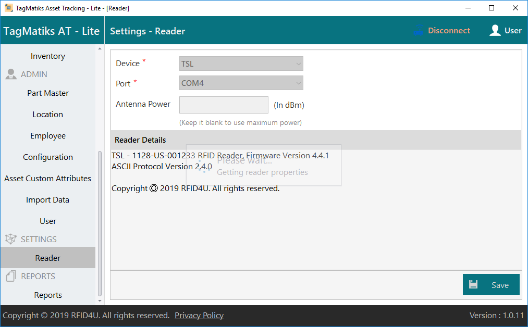Navigate to Asset Custom Attributes
The image size is (528, 327).
click(48, 179)
